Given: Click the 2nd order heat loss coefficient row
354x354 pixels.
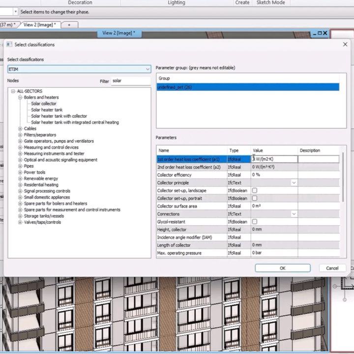Looking at the screenshot, I should click(248, 167).
